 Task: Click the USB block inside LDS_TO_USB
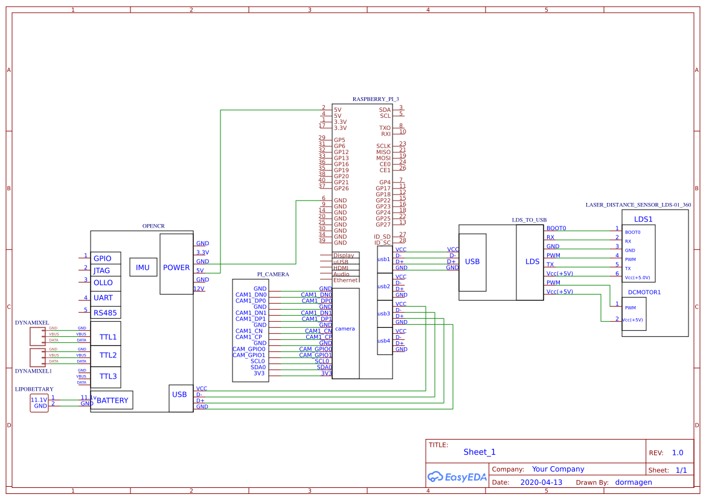click(x=473, y=261)
